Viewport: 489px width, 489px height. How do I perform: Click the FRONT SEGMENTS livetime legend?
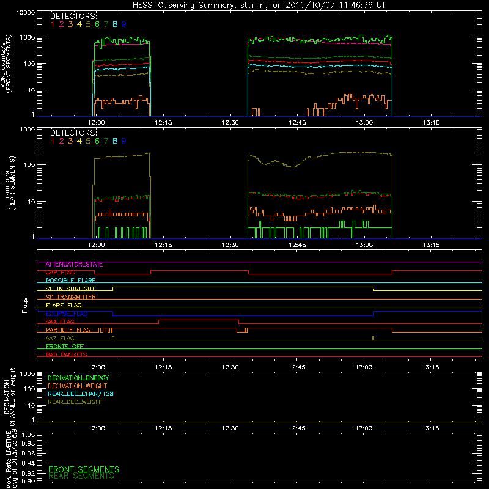coord(84,469)
